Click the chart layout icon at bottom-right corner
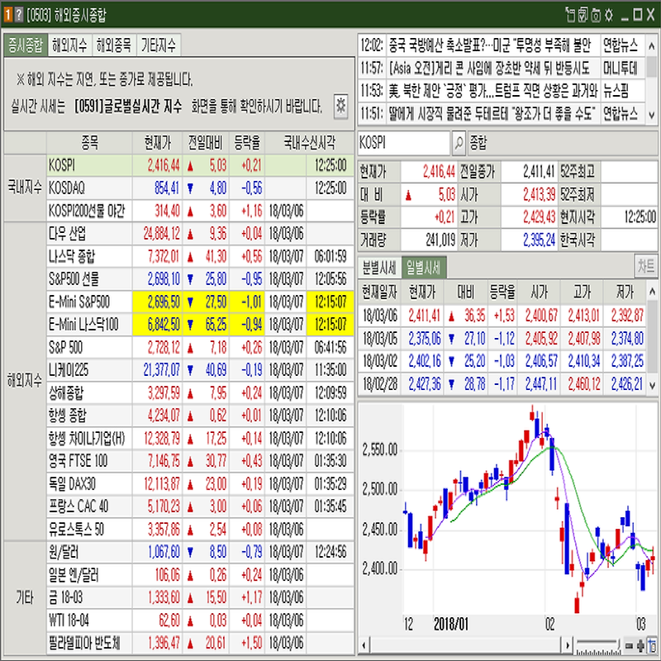This screenshot has width=661, height=661. pyautogui.click(x=653, y=645)
